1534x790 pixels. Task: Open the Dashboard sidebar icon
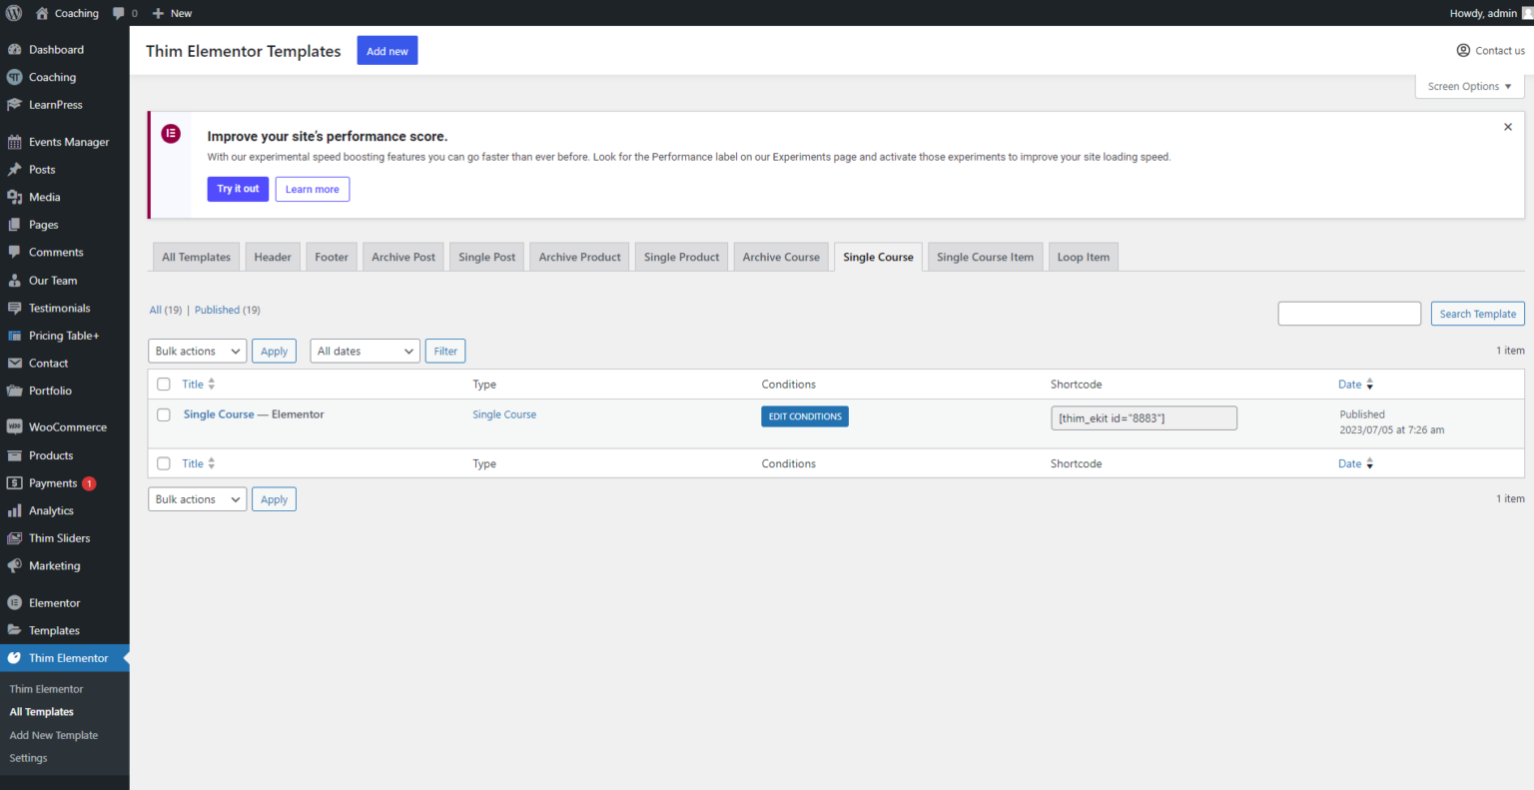[x=14, y=49]
